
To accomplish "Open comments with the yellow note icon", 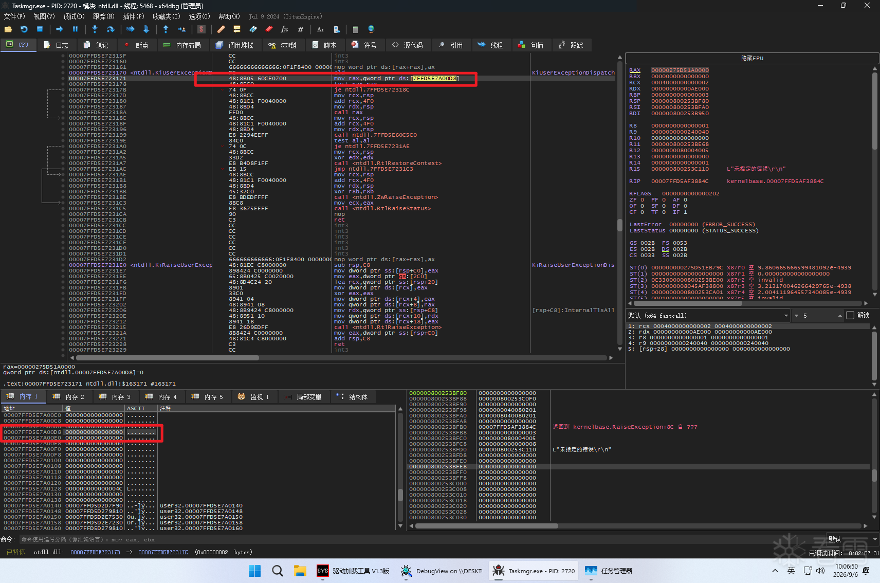I will coord(237,29).
